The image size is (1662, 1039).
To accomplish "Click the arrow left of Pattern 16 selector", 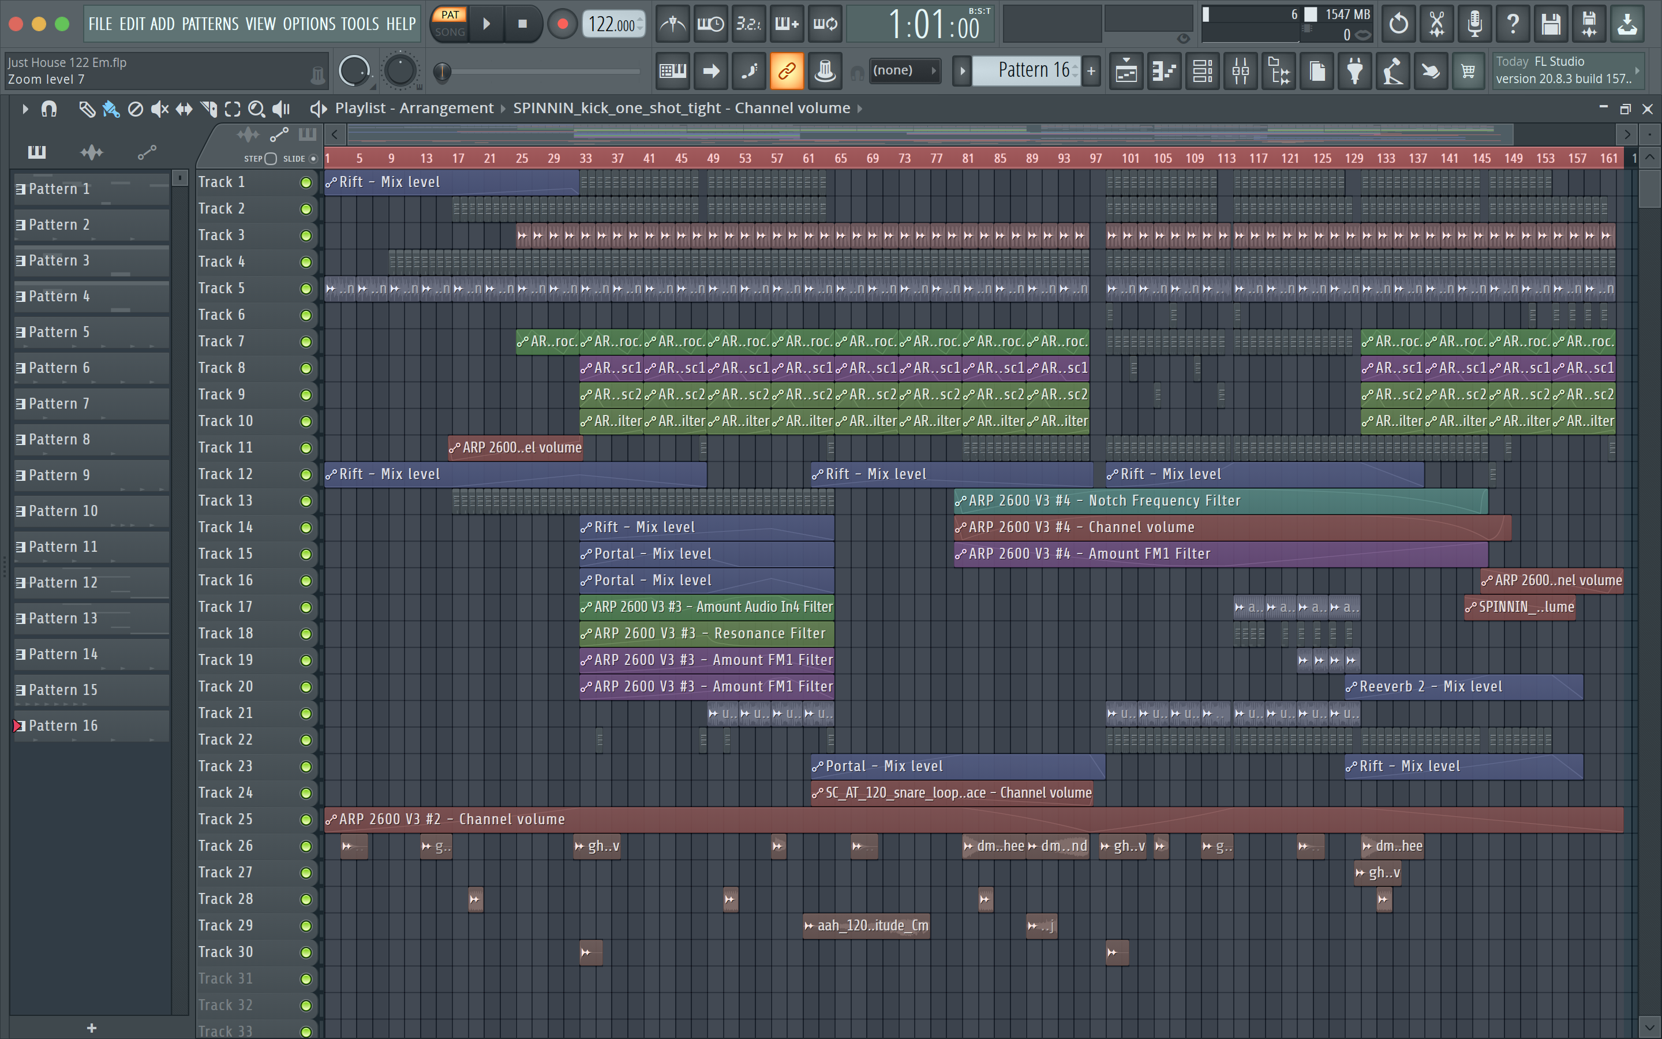I will [961, 70].
